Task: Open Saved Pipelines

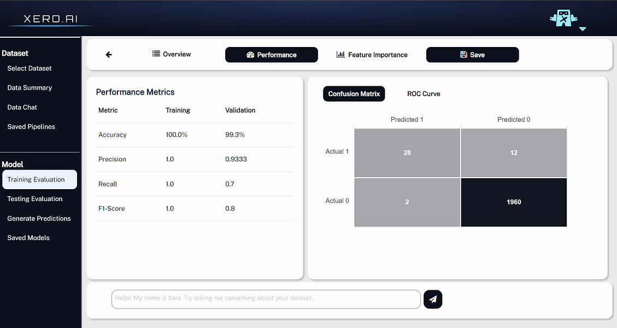Action: [x=31, y=126]
